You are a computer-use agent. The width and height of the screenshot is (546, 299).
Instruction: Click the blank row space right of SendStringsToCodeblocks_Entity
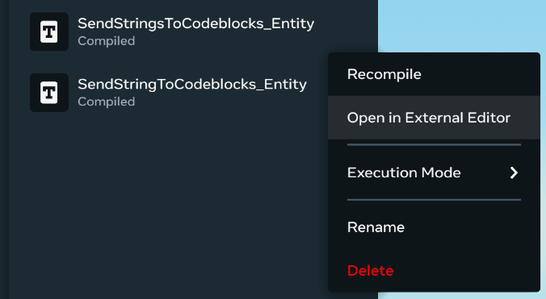click(x=345, y=31)
